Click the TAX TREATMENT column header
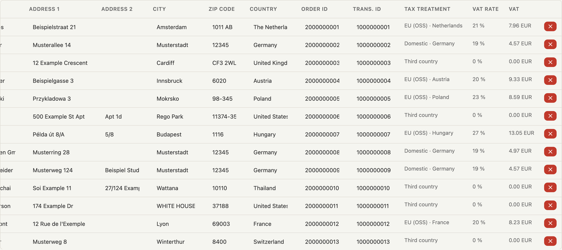562x250 pixels. pyautogui.click(x=427, y=9)
